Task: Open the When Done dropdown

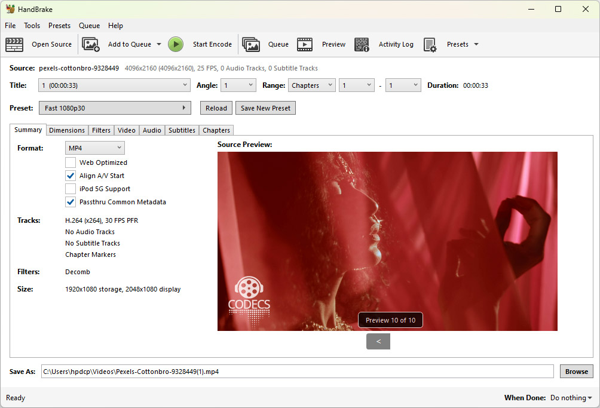Action: click(571, 398)
